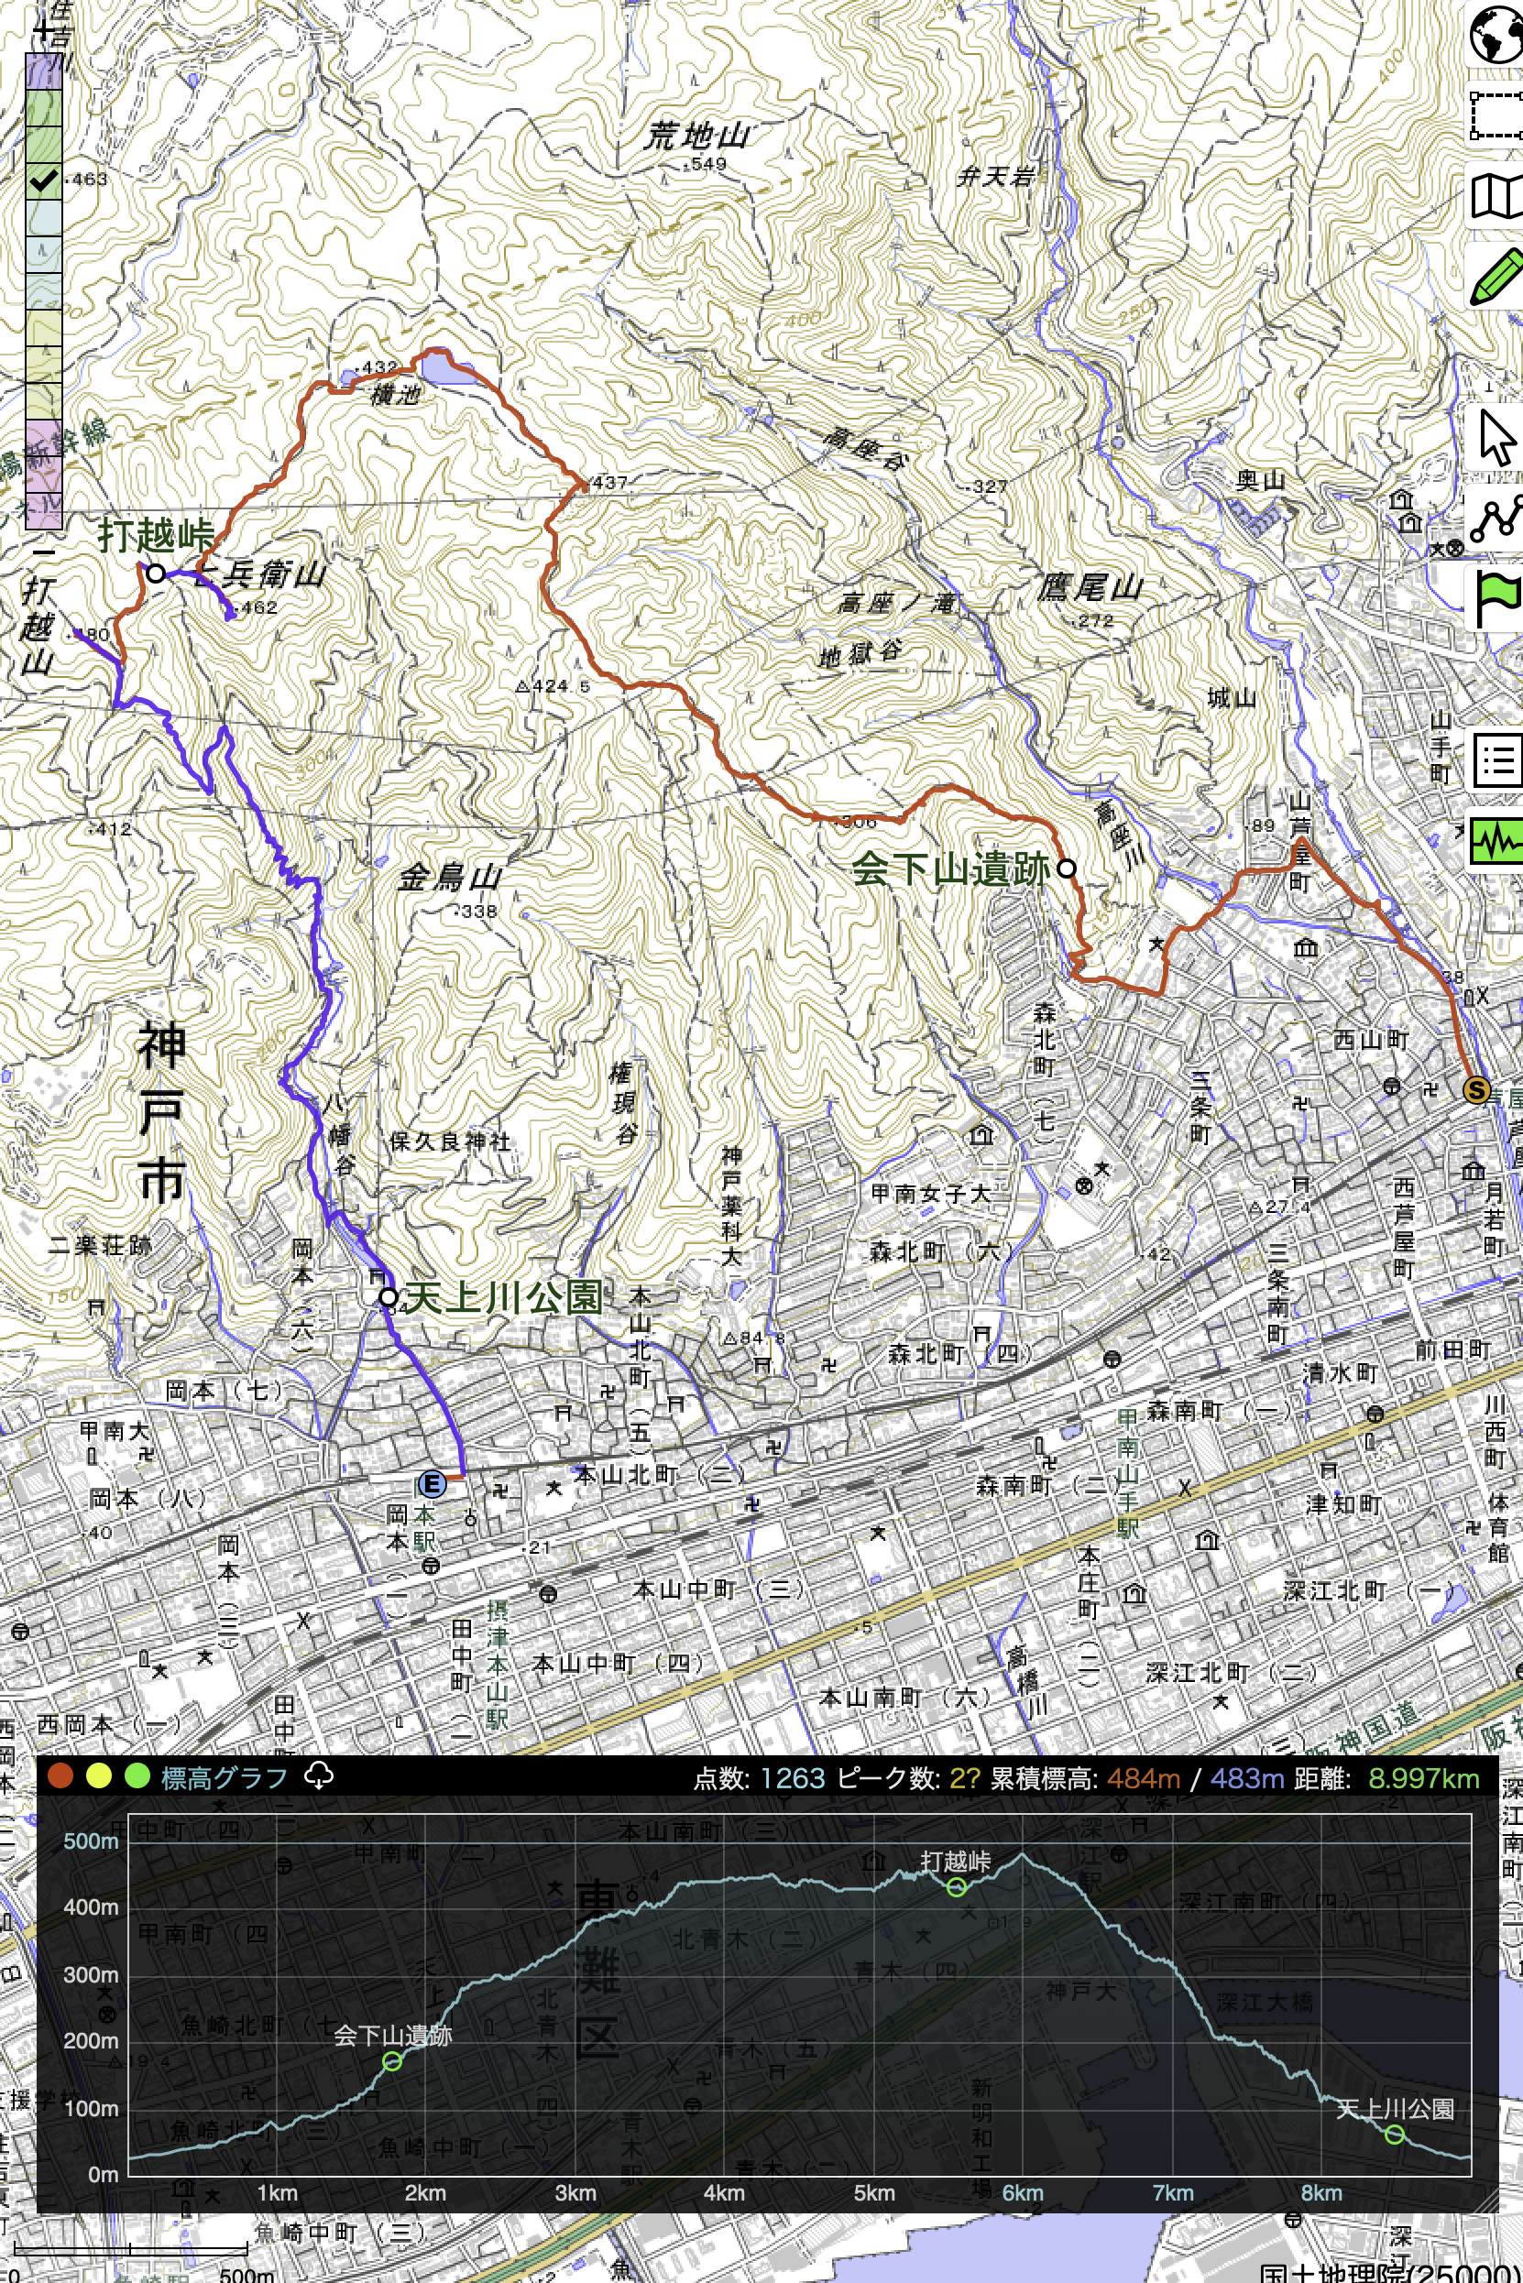Open the folded map icon
Viewport: 1523px width, 2283px height.
(x=1496, y=197)
